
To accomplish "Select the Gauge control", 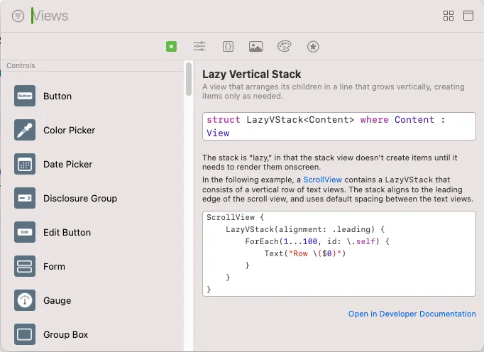I will click(x=57, y=301).
